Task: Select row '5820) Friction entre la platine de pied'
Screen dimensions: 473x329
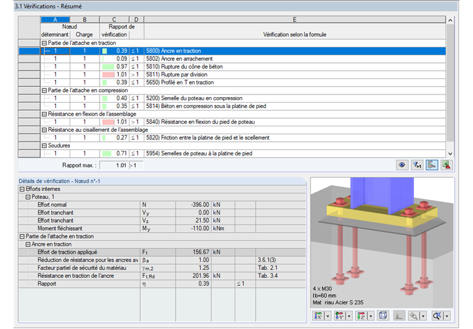Action: point(232,138)
